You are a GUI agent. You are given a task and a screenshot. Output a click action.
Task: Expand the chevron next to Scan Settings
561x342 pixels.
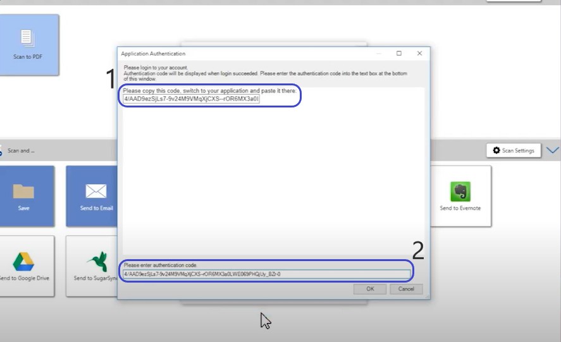coord(552,150)
